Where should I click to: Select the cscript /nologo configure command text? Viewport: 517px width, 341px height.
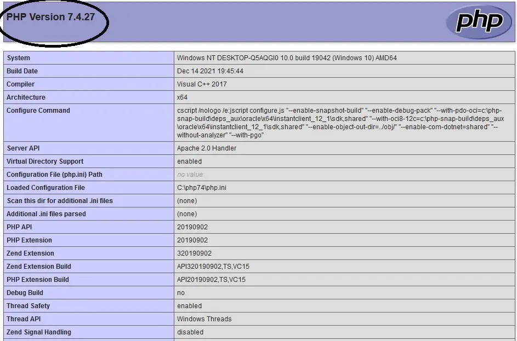coord(340,123)
